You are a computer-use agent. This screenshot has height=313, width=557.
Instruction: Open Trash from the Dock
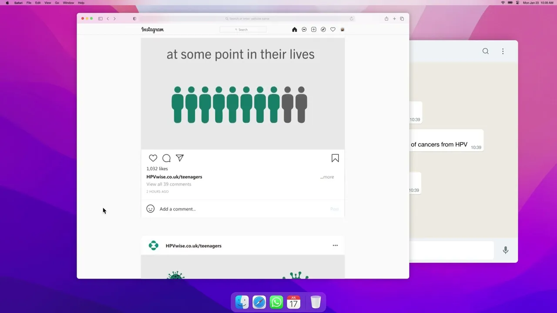(x=316, y=302)
